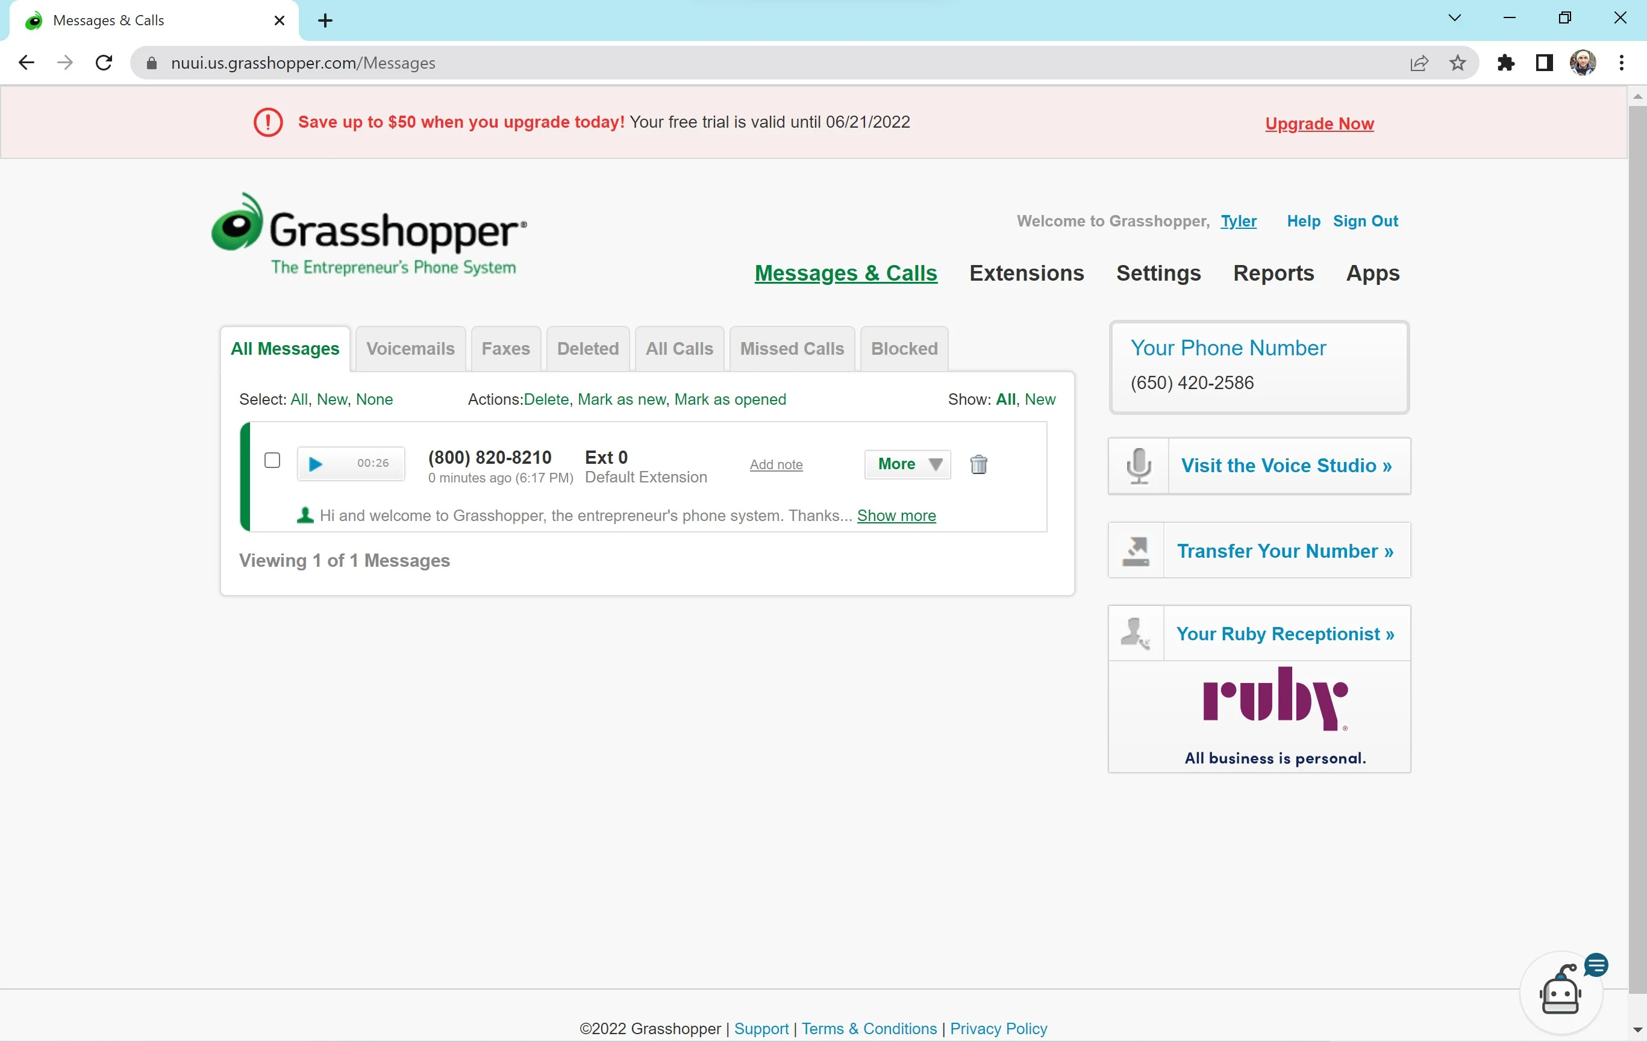The height and width of the screenshot is (1042, 1647).
Task: Click the play button on voicemail
Action: pos(316,462)
